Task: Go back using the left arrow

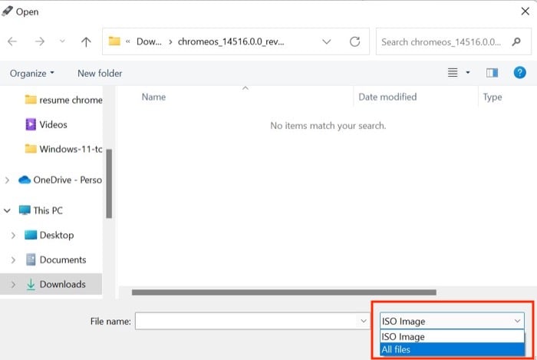Action: pos(12,41)
